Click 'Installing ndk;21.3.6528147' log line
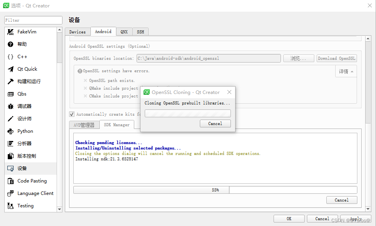This screenshot has height=226, width=376. [107, 159]
